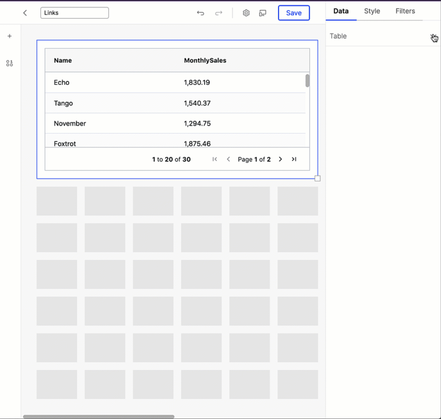The height and width of the screenshot is (419, 441).
Task: Go to the next table page
Action: 280,159
